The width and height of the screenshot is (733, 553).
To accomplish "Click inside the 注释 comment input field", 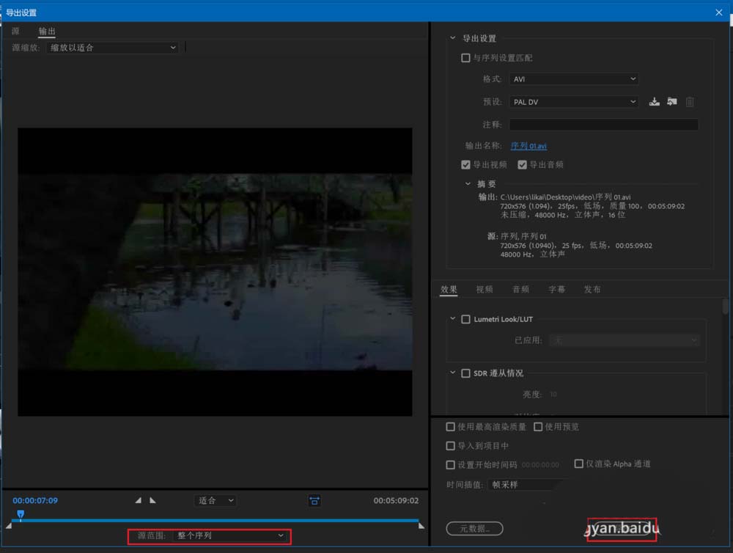I will click(x=603, y=124).
